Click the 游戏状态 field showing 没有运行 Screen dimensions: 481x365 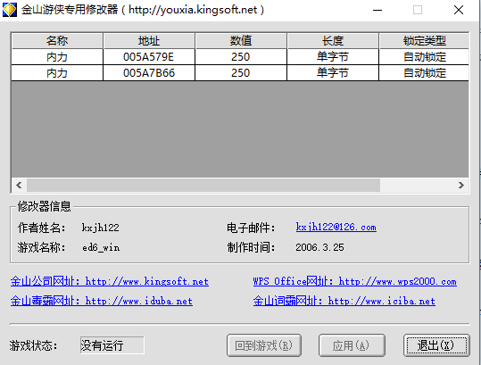tap(112, 345)
